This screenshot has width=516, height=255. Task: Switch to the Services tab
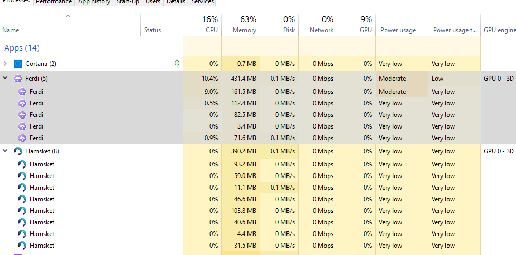tap(203, 2)
